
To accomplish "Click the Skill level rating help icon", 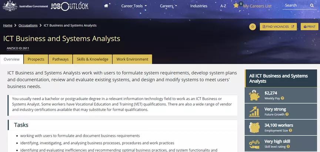I will tap(288, 146).
